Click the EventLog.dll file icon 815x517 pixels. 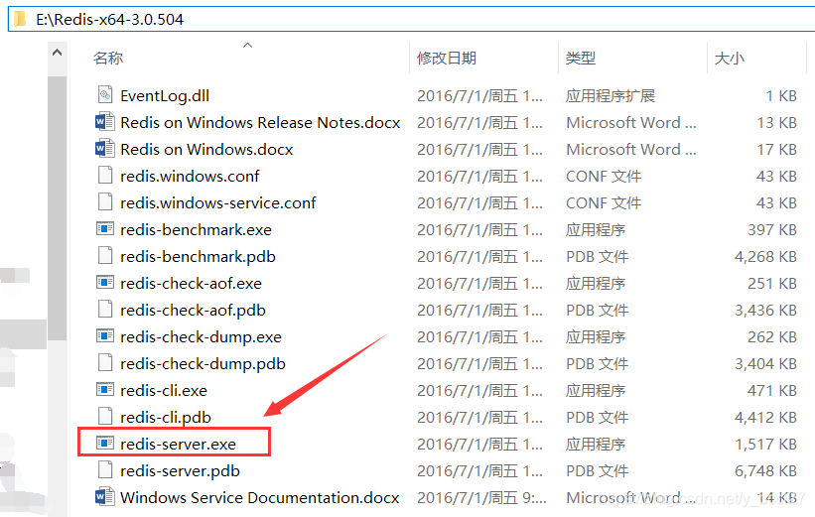tap(105, 95)
